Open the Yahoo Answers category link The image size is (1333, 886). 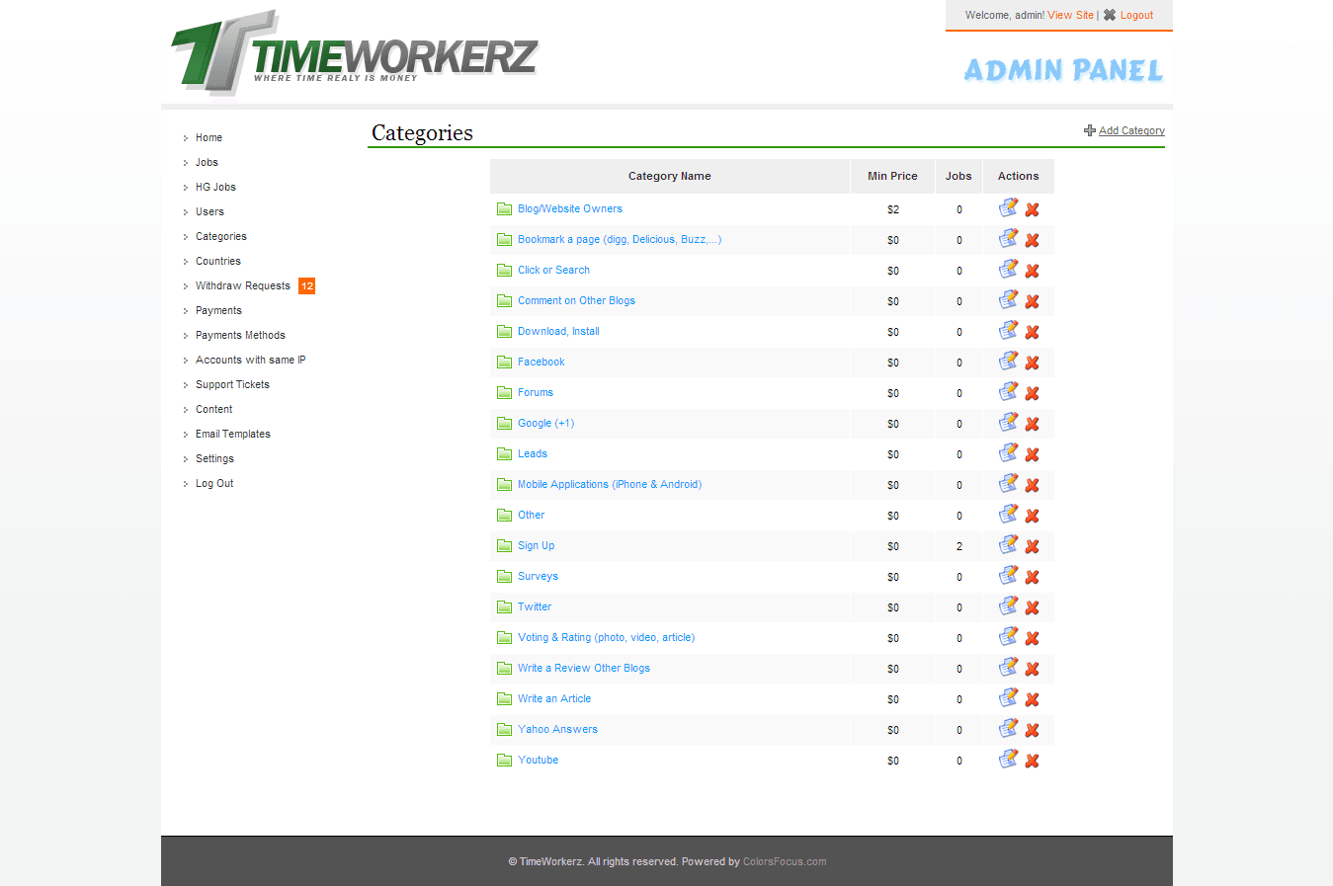(557, 730)
